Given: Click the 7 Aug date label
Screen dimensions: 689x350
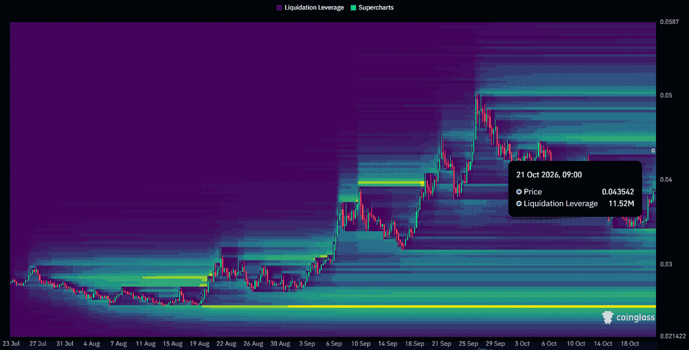Looking at the screenshot, I should [118, 344].
